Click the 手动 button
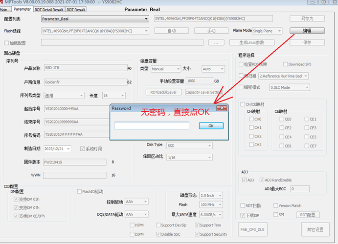This screenshot has height=244, width=338. click(x=211, y=31)
